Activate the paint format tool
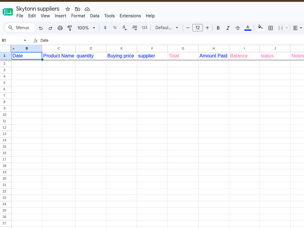Image resolution: width=304 pixels, height=228 pixels. (x=70, y=28)
